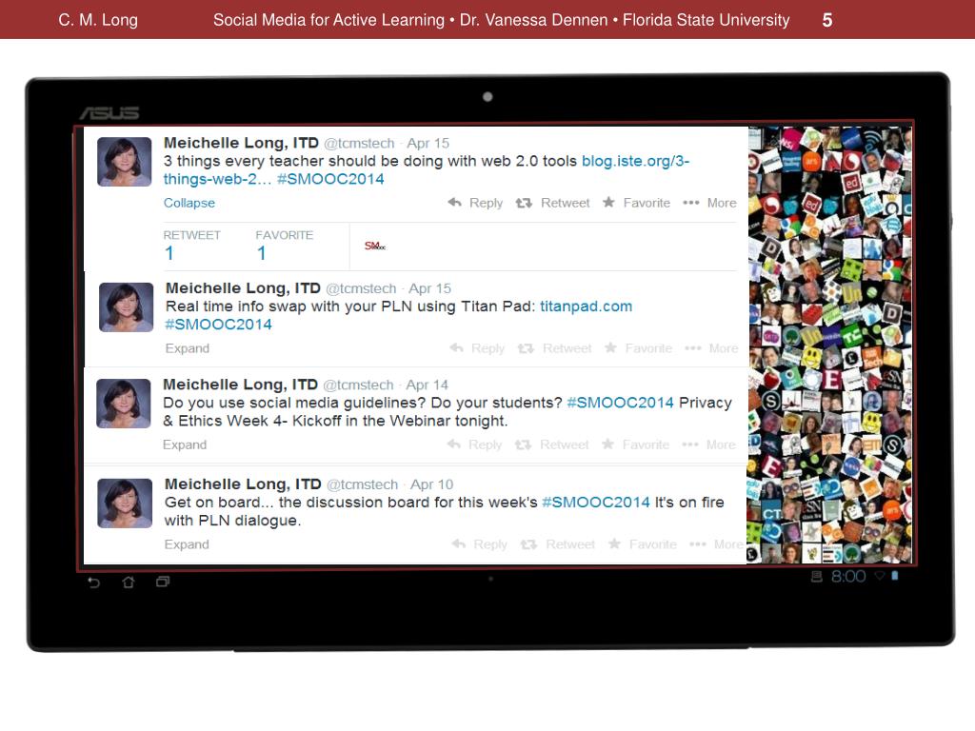Retweet the web 2.0 tools tweet
This screenshot has height=731, width=975.
pyautogui.click(x=553, y=203)
